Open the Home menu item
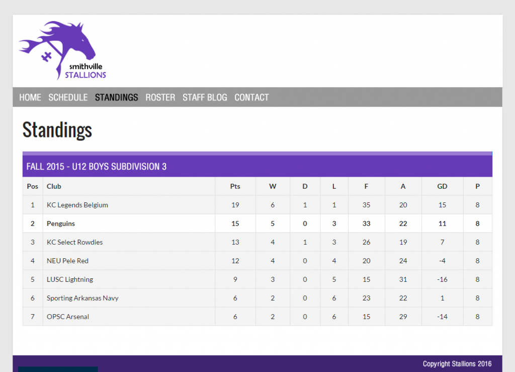Image resolution: width=515 pixels, height=372 pixels. click(30, 98)
